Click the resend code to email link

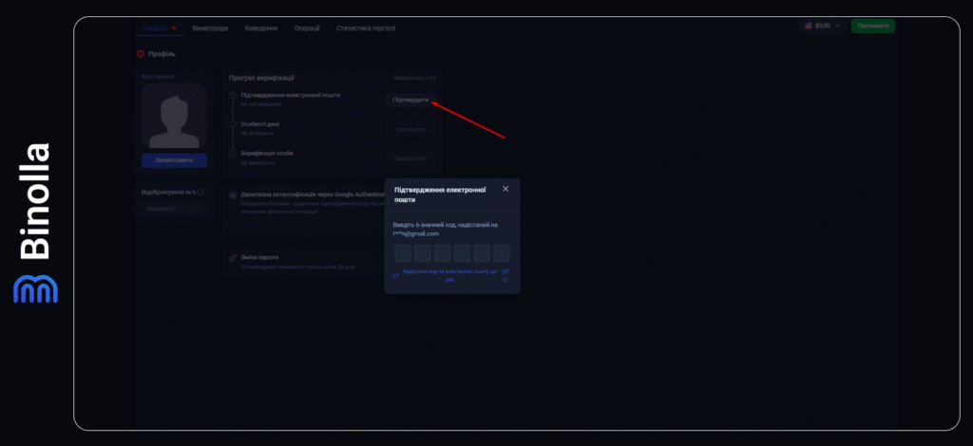[x=449, y=275]
